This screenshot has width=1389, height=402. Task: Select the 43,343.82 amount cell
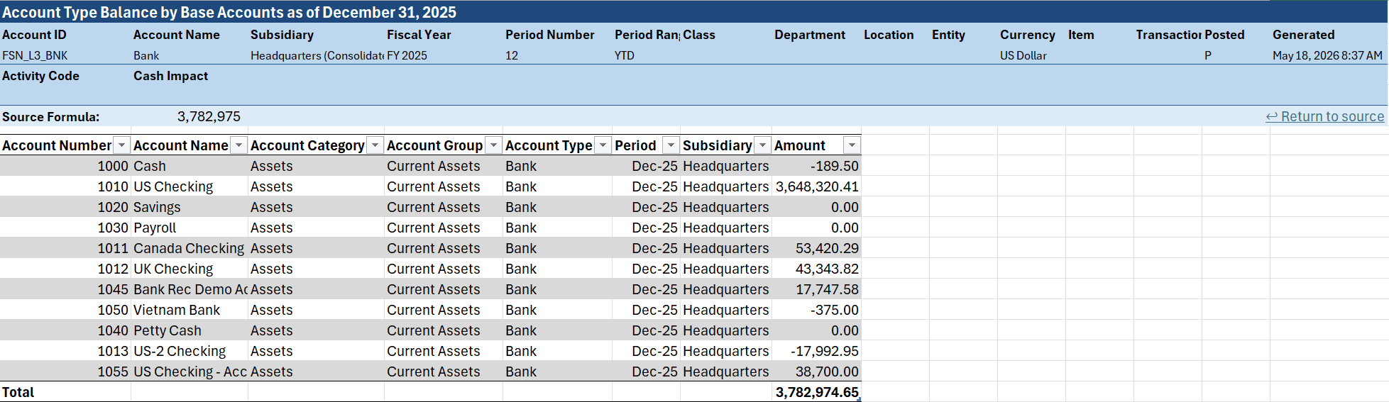point(816,269)
